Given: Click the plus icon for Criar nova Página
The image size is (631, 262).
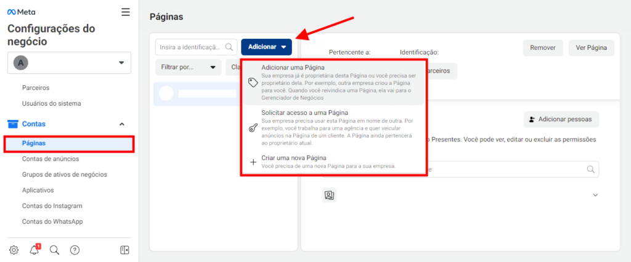Looking at the screenshot, I should click(x=253, y=162).
